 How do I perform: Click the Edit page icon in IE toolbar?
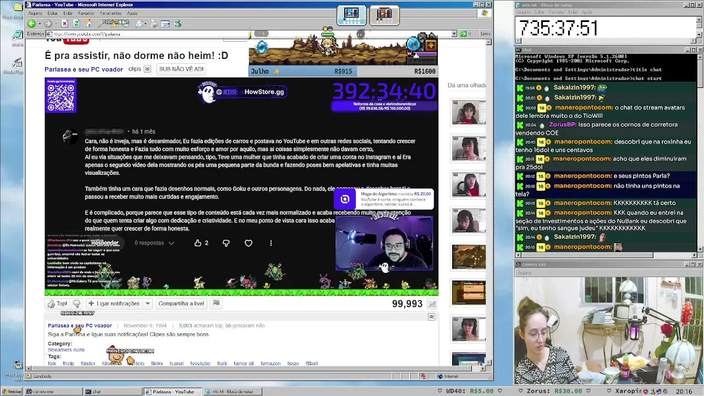(165, 24)
